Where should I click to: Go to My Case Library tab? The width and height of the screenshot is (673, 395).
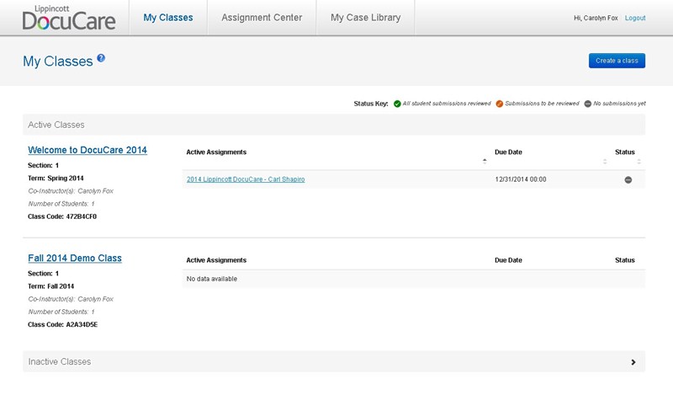click(366, 18)
